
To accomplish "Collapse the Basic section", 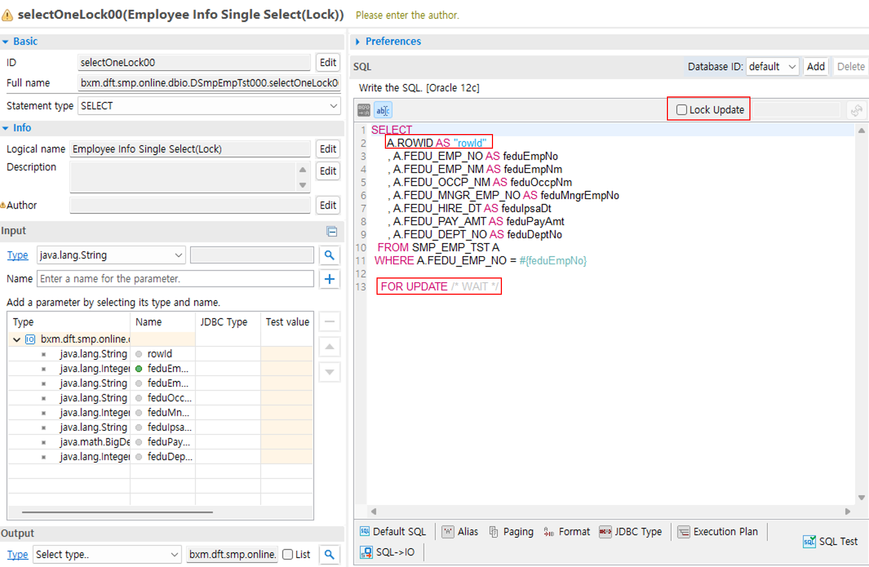I will pyautogui.click(x=6, y=42).
